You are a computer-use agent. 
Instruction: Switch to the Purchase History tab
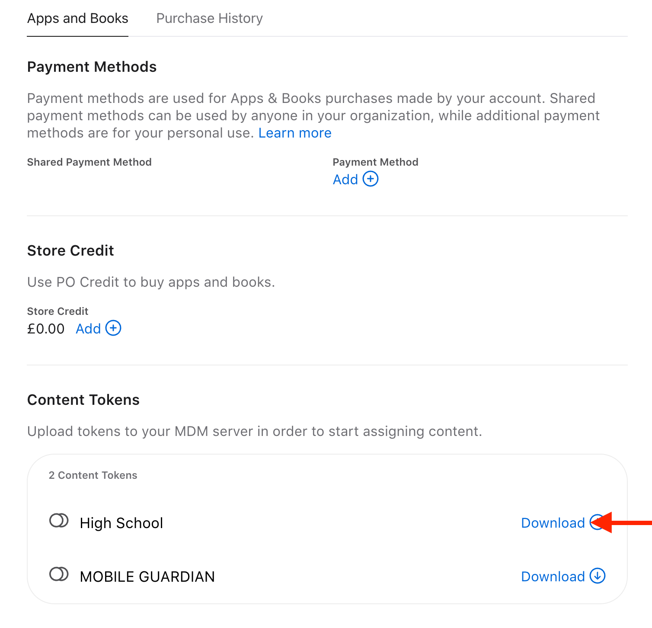point(209,18)
